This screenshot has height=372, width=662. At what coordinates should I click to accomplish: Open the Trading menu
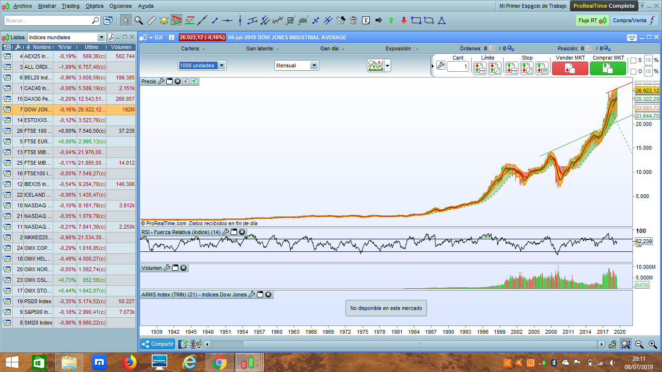[71, 6]
